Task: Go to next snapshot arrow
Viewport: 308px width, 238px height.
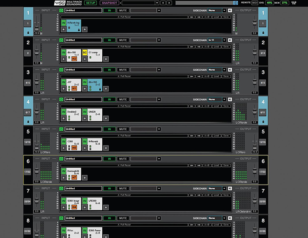Action: coord(169,3)
